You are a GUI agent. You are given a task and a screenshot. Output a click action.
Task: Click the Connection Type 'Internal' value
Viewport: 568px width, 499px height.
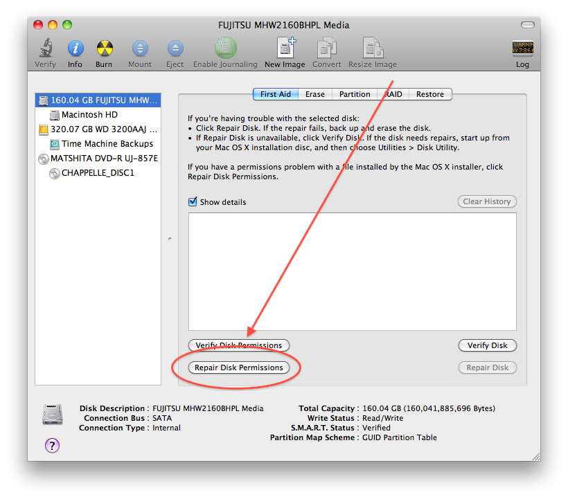pyautogui.click(x=166, y=428)
